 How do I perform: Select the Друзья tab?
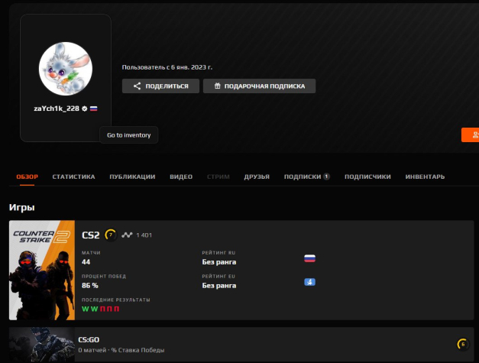pyautogui.click(x=257, y=177)
